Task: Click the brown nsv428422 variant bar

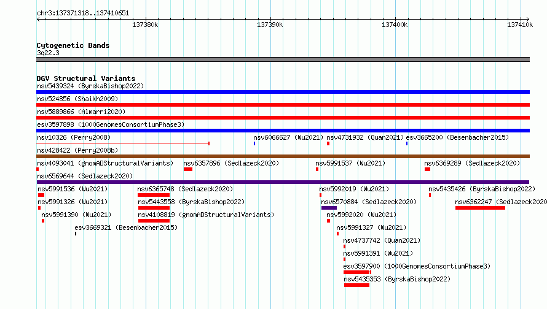Action: click(x=283, y=156)
